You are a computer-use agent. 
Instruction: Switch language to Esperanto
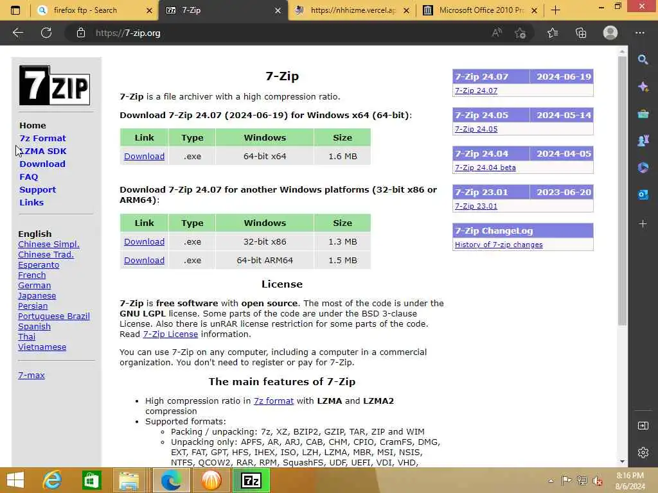[x=39, y=265]
